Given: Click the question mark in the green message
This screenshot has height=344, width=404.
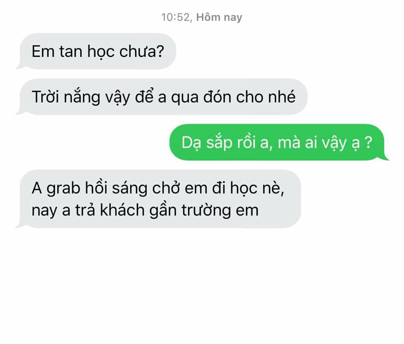Looking at the screenshot, I should pyautogui.click(x=368, y=142).
